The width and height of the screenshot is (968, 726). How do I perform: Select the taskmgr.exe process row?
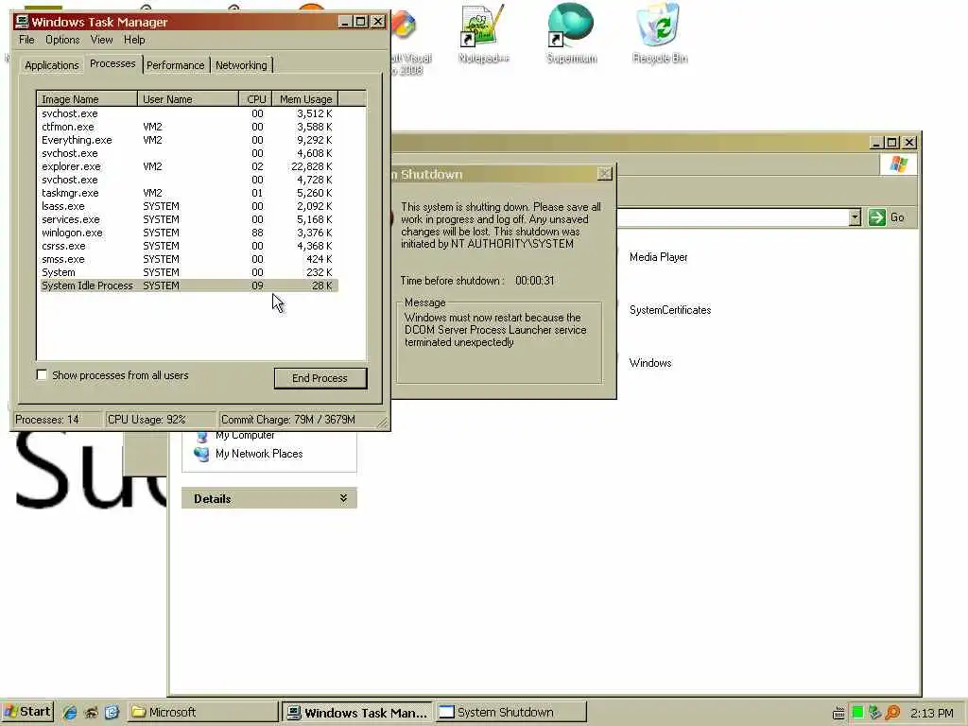(188, 193)
